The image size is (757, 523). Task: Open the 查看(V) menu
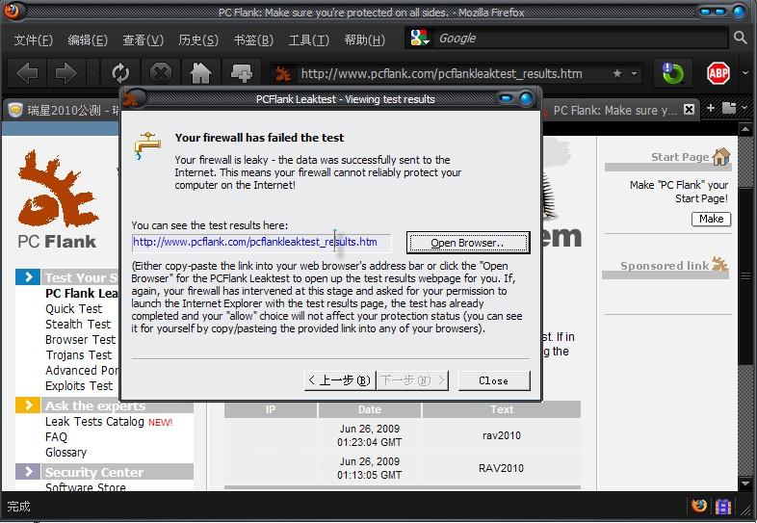coord(143,39)
